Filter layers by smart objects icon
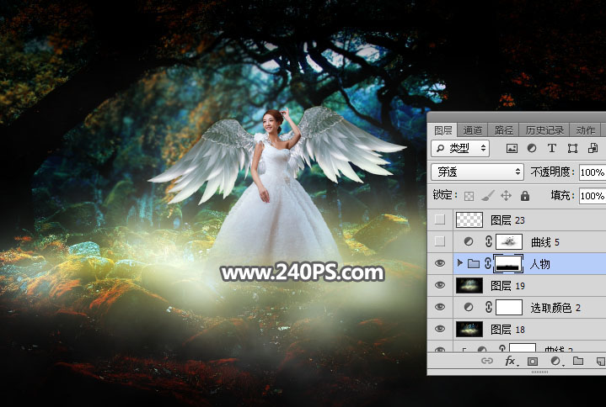606x407 pixels. tap(593, 148)
